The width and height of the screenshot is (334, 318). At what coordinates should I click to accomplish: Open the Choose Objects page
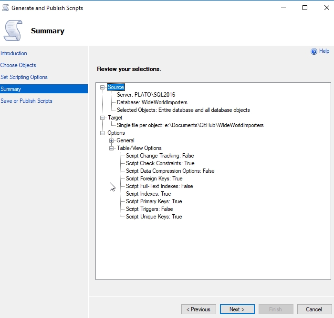[18, 65]
